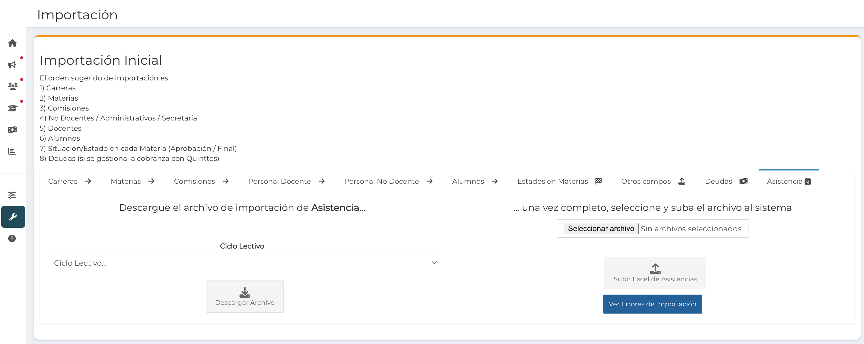Open the money bill sidebar icon
Image resolution: width=864 pixels, height=344 pixels.
(12, 130)
